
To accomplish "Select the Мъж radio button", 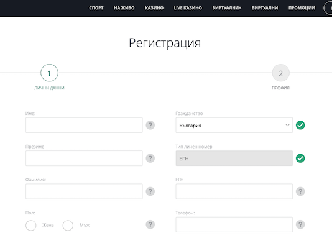I will click(68, 225).
